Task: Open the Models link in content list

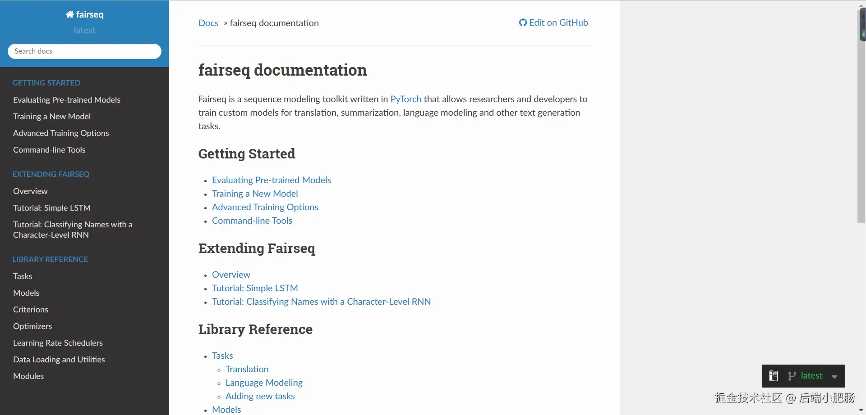Action: [226, 410]
